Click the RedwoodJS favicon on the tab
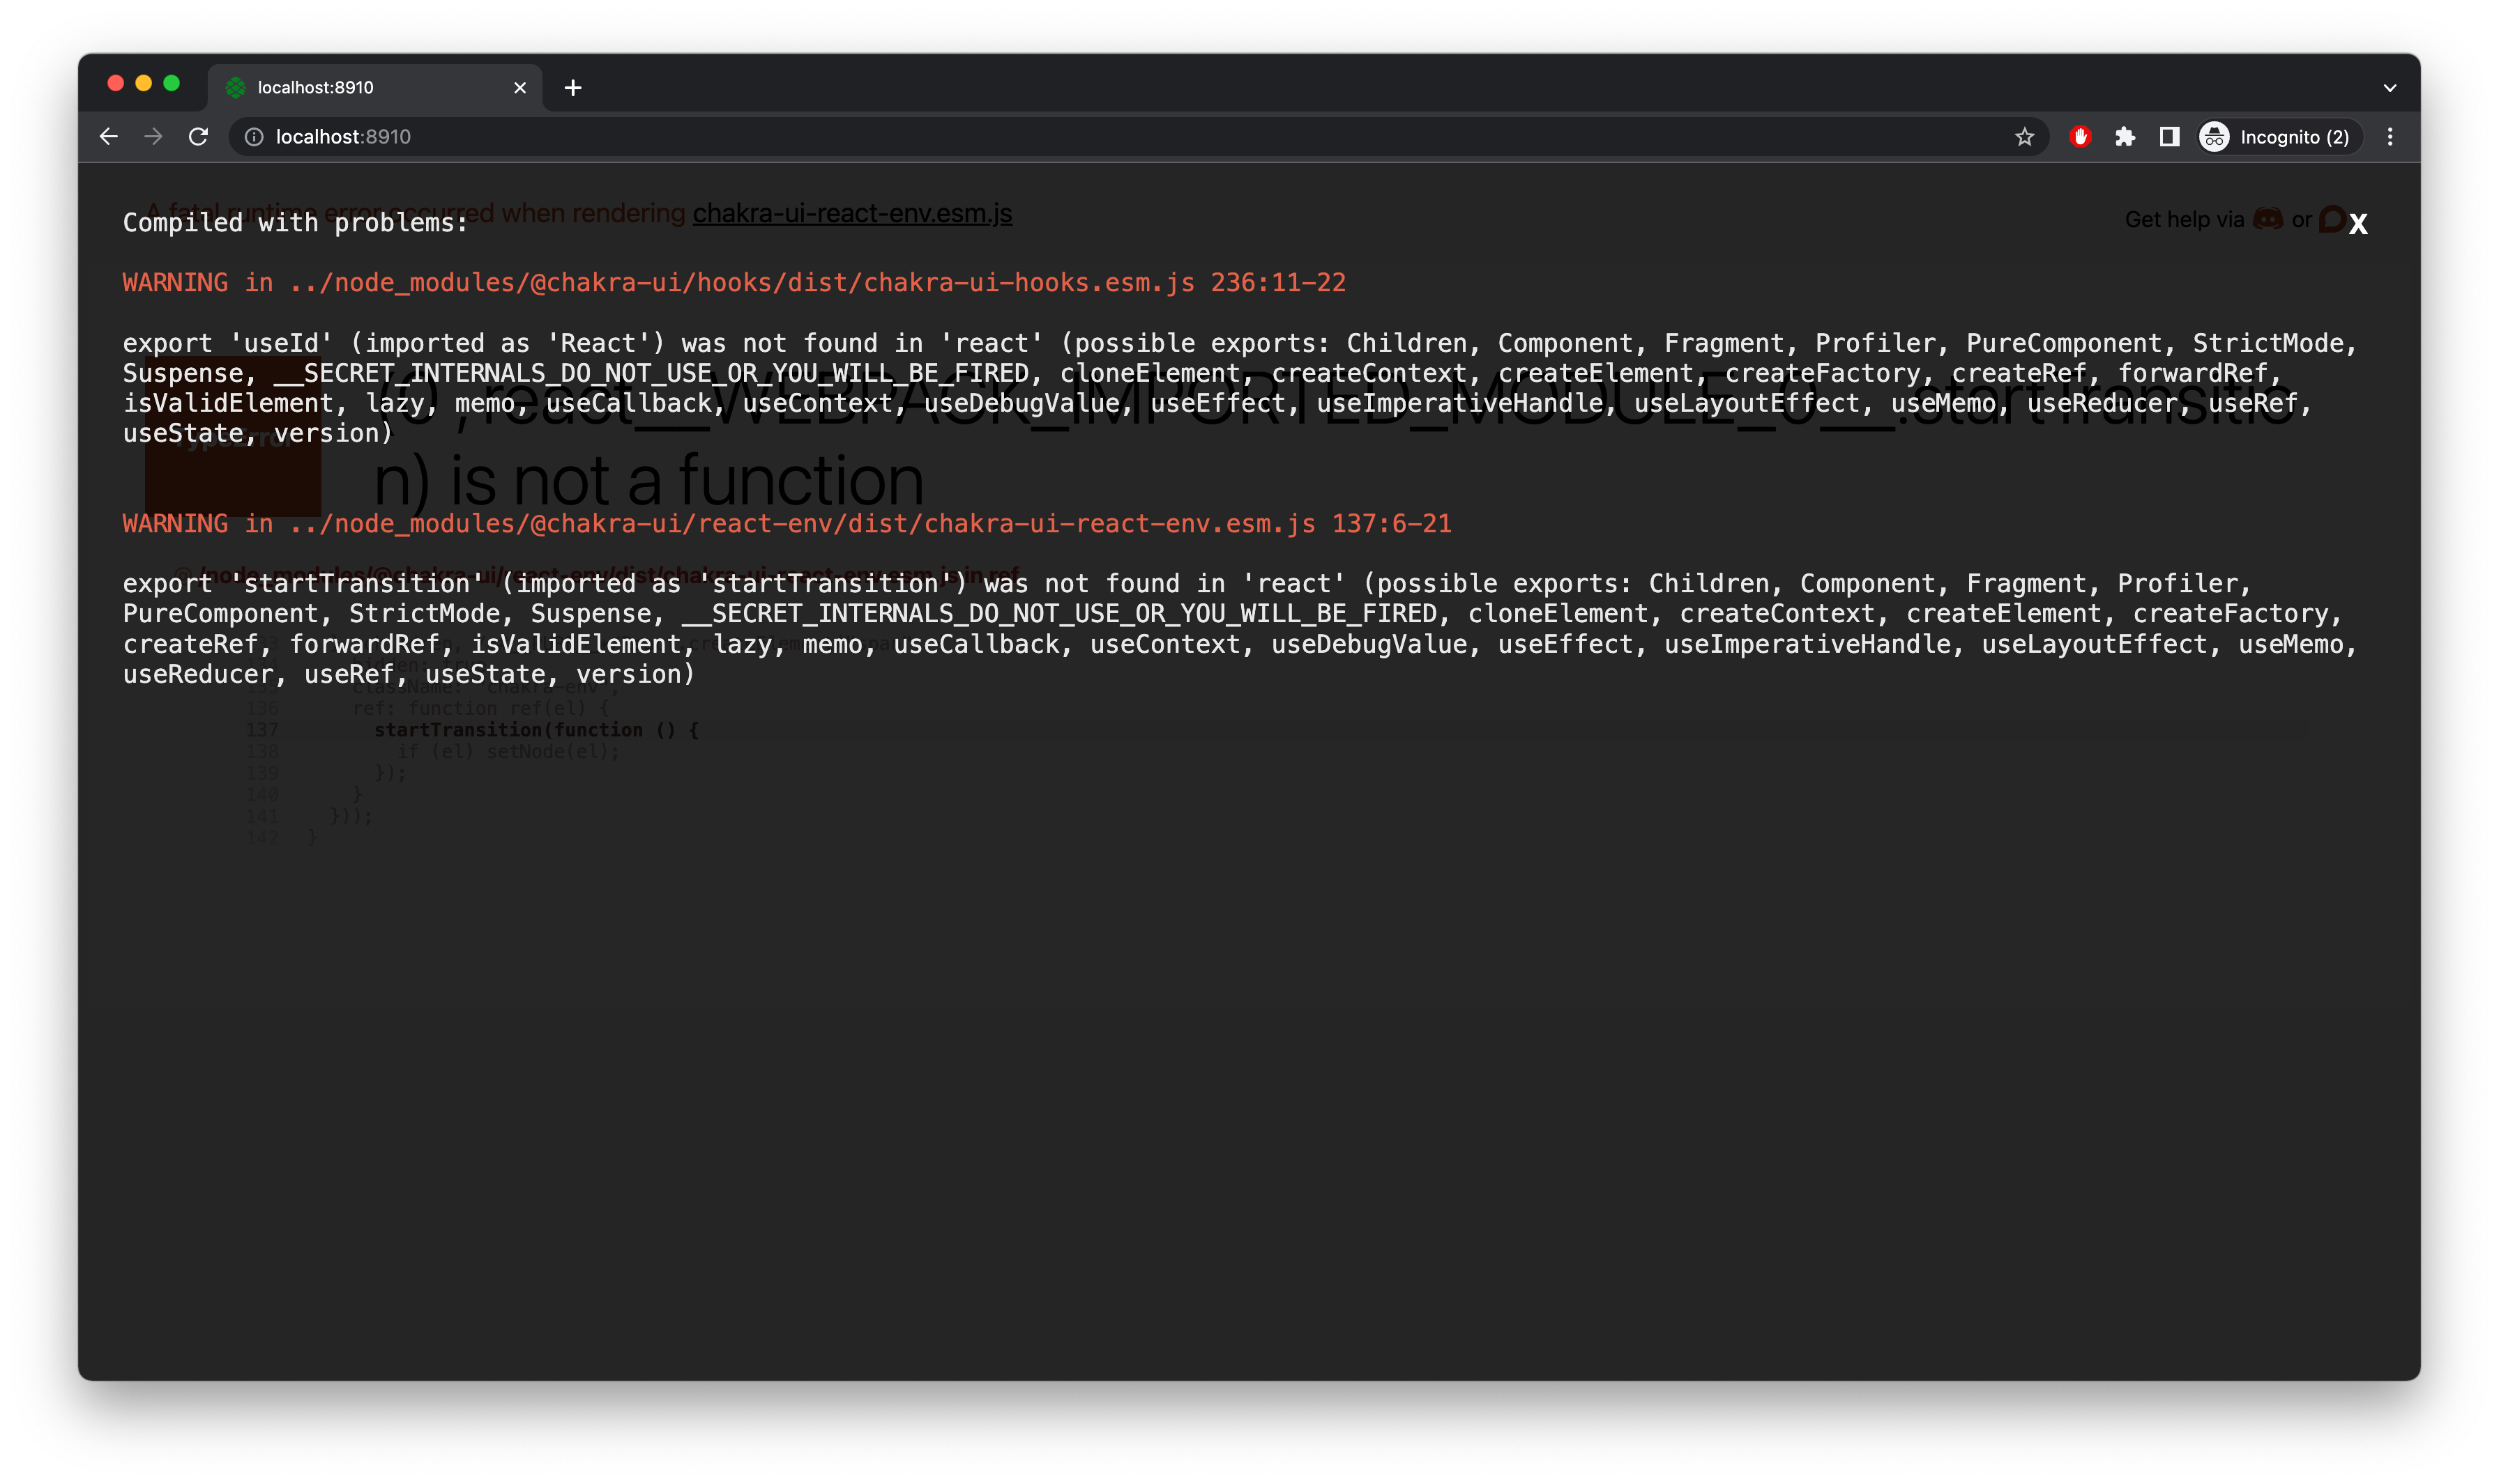Screen dimensions: 2499x1484 pyautogui.click(x=235, y=88)
